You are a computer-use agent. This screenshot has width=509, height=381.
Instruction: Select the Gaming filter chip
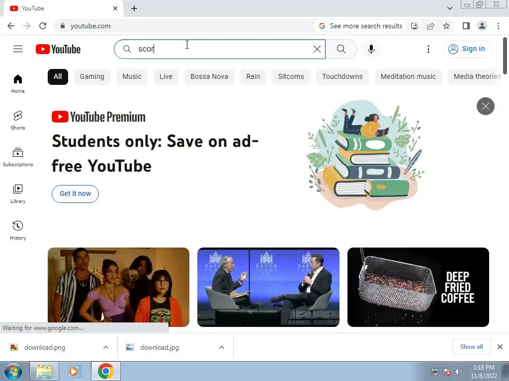click(92, 77)
